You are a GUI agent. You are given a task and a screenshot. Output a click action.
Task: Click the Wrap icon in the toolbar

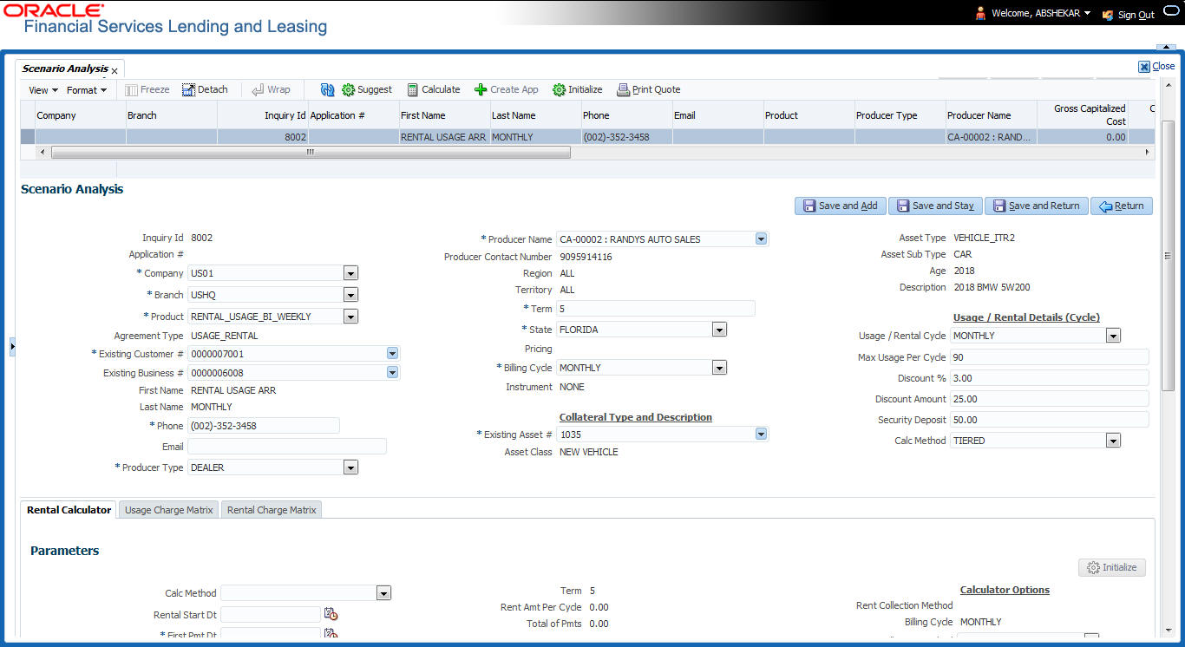(x=258, y=89)
